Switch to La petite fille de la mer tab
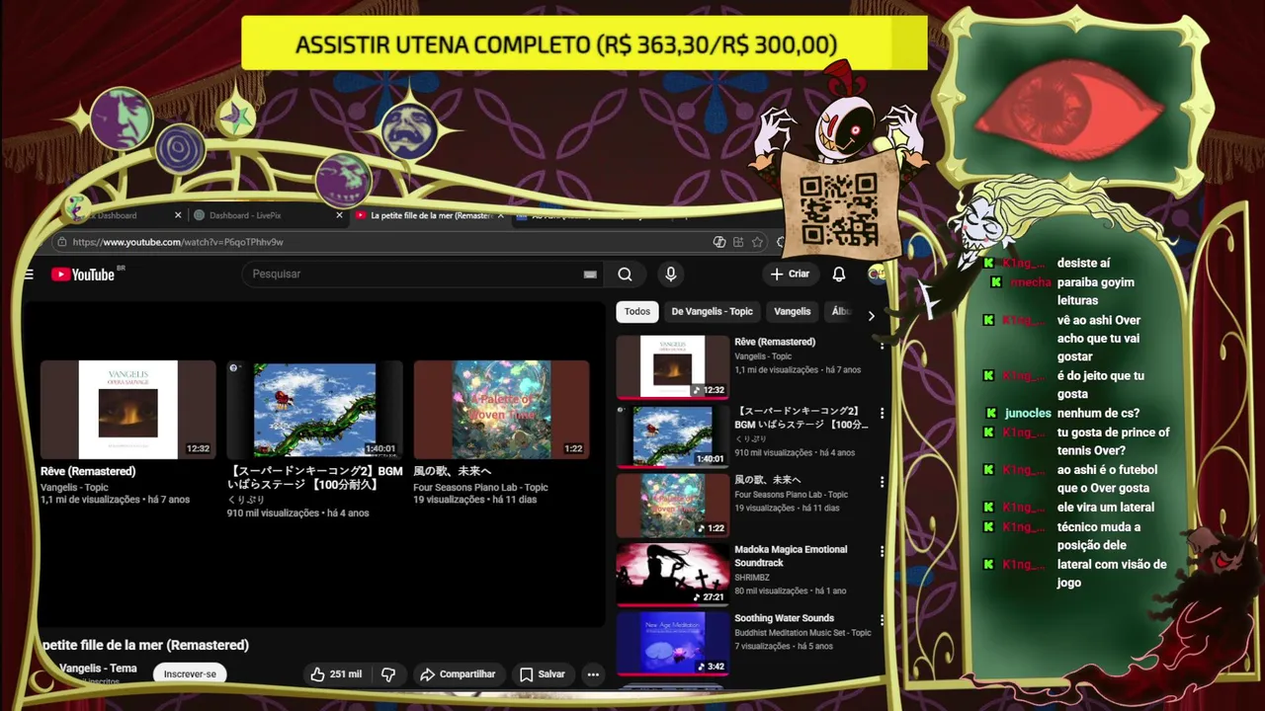 click(431, 215)
